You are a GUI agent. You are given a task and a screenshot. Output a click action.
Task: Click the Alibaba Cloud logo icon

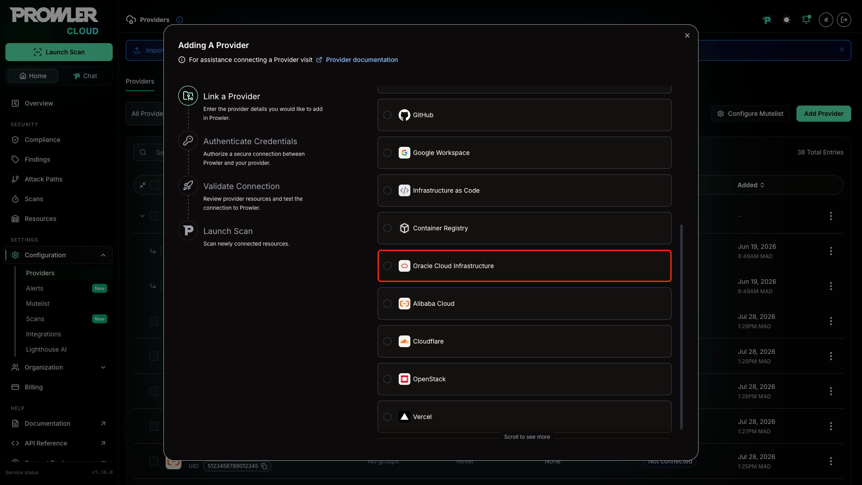[x=405, y=304]
